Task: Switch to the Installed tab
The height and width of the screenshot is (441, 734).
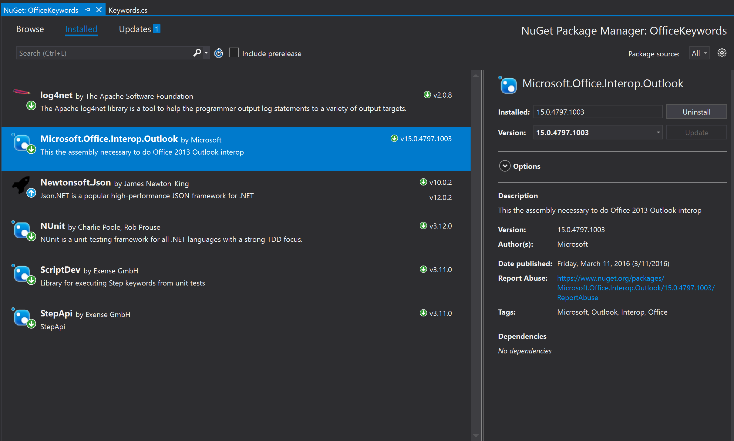Action: [81, 29]
